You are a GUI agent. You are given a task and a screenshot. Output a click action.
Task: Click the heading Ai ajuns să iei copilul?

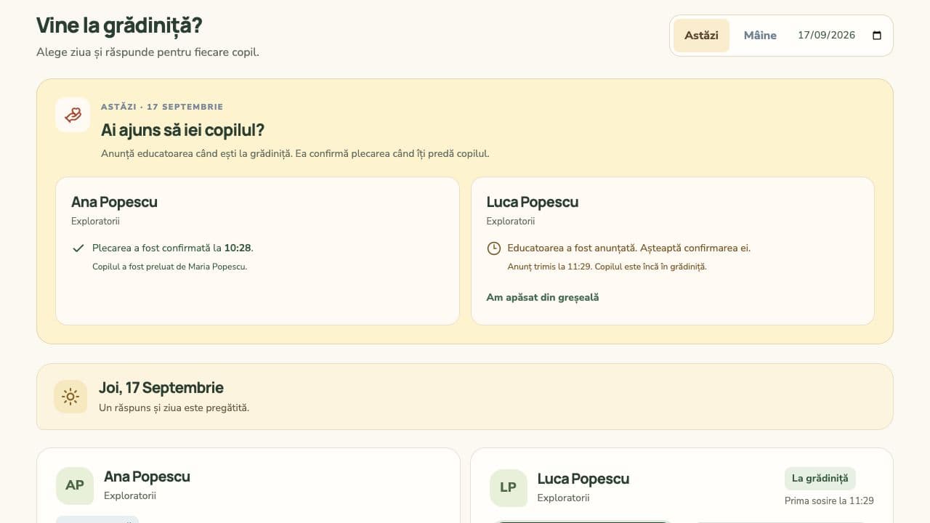pyautogui.click(x=182, y=131)
